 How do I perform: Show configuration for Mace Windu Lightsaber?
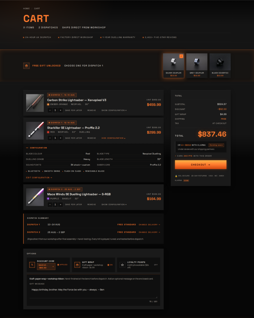[114, 204]
